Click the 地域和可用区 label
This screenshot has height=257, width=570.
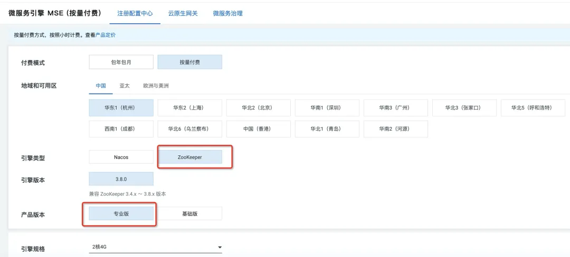[x=39, y=86]
